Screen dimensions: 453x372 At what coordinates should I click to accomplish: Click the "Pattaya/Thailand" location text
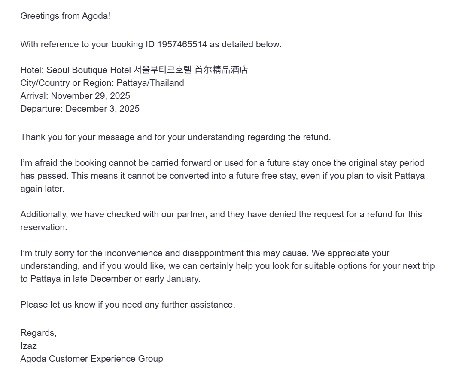(x=150, y=83)
